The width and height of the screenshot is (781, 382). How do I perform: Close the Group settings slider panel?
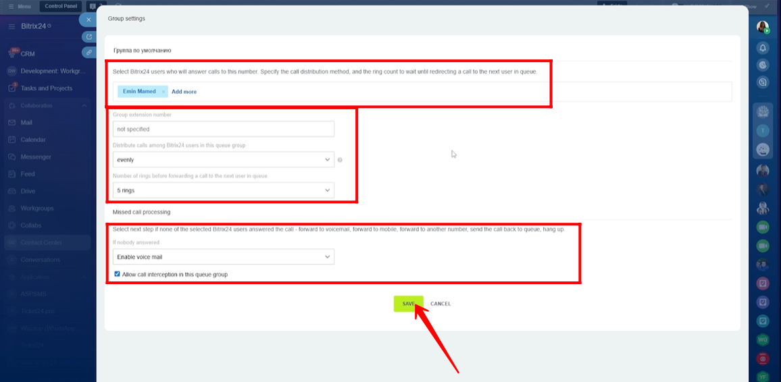pos(88,20)
